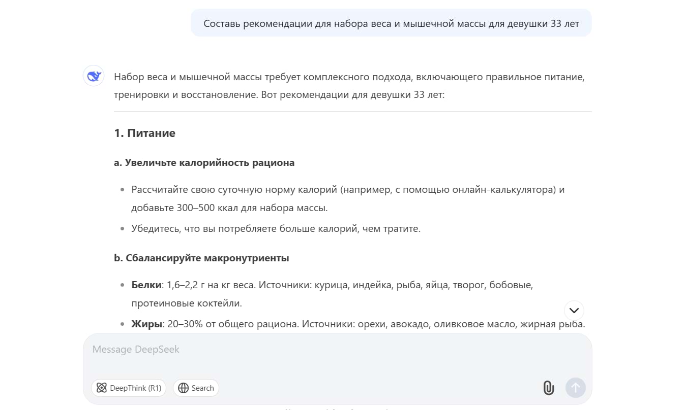Click the intro paragraph 'Набор веса и мышечной массы'

[x=350, y=86]
